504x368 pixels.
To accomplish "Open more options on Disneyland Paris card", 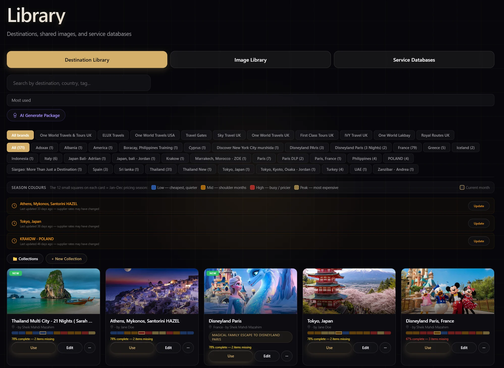I will click(x=287, y=356).
